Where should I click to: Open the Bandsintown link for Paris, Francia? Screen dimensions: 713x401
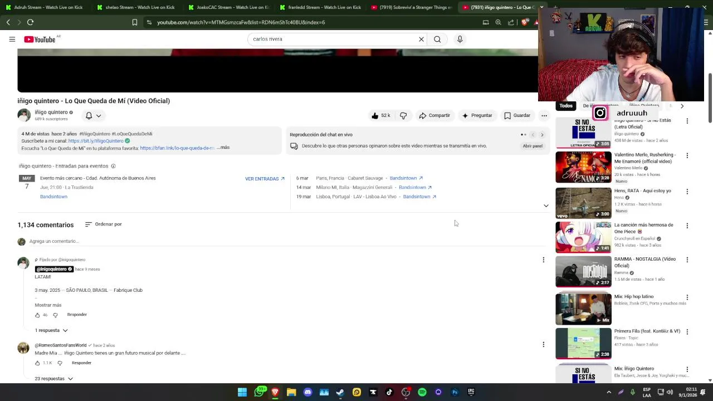click(406, 178)
